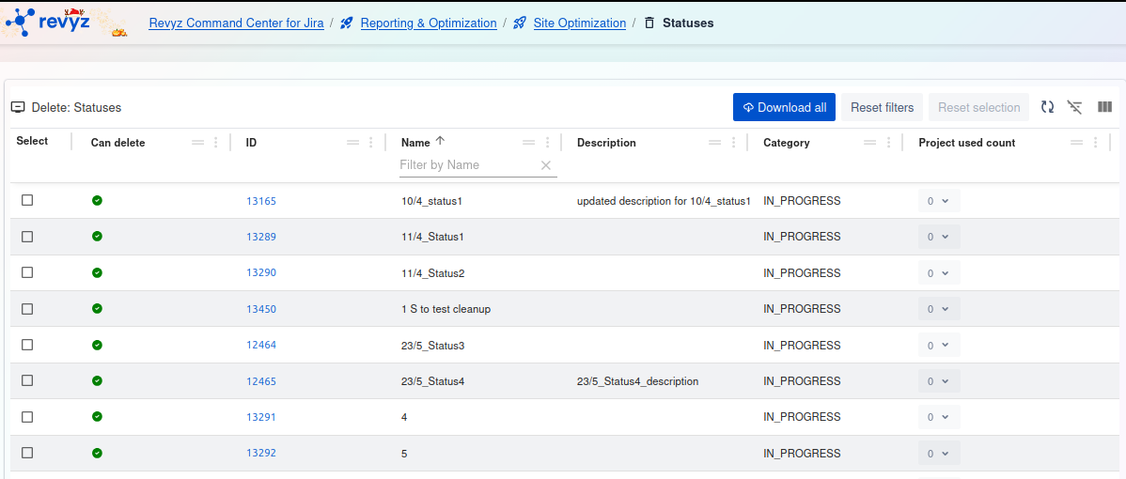Screen dimensions: 1126x479
Task: Open the project count dropdown for 23/5_Status4
Action: coord(938,381)
